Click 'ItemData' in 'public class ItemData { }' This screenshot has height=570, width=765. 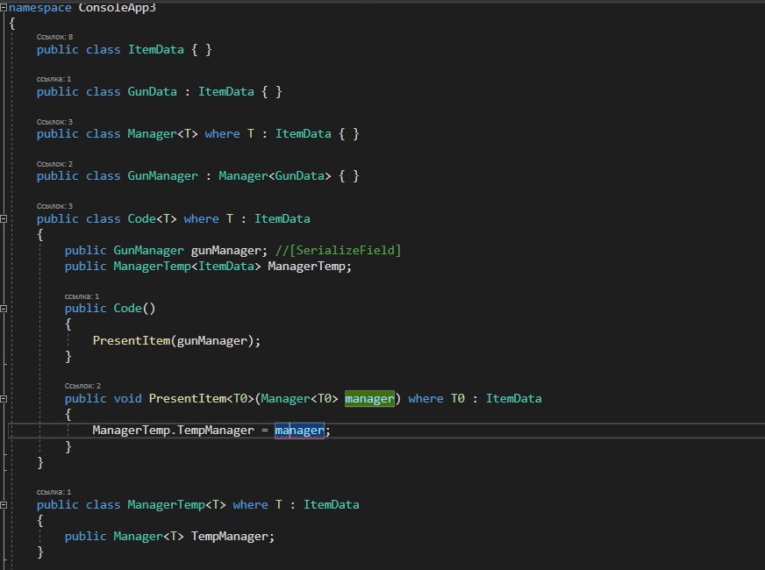pos(156,50)
